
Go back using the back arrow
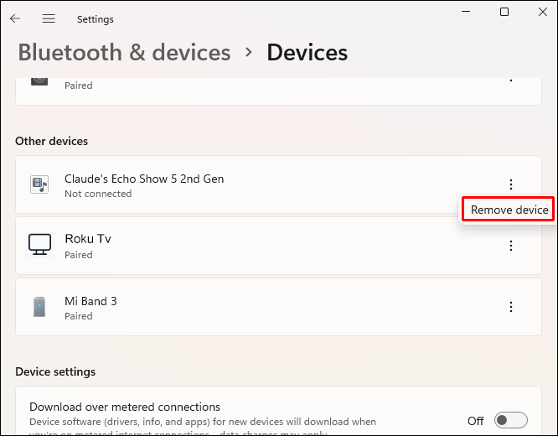point(15,18)
